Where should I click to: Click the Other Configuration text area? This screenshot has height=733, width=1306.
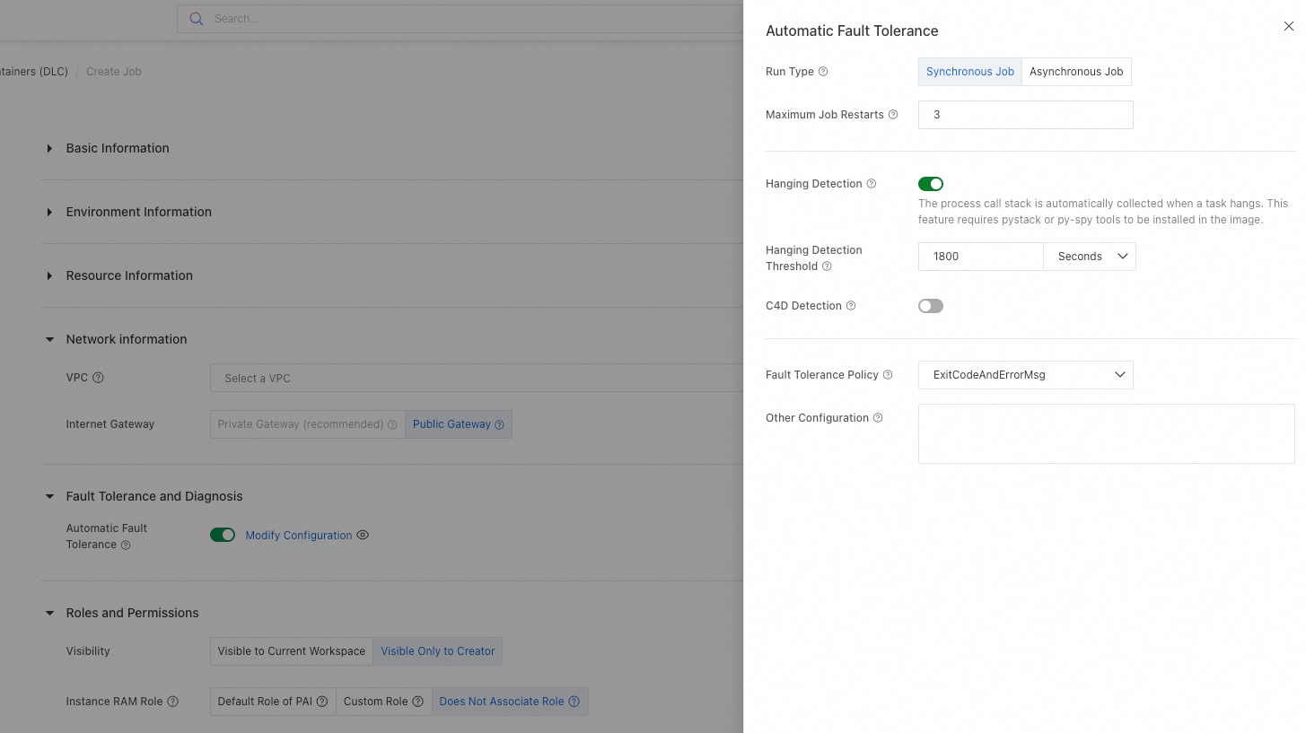[x=1106, y=433]
